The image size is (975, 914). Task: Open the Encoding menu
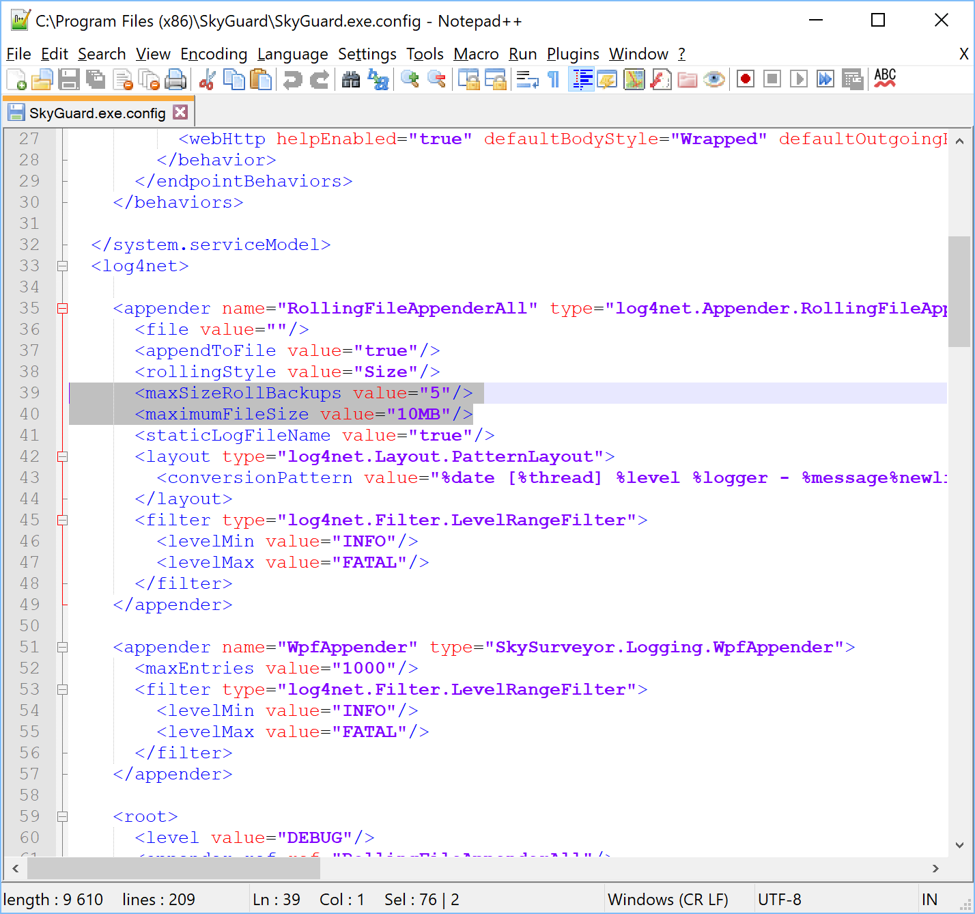[x=214, y=54]
